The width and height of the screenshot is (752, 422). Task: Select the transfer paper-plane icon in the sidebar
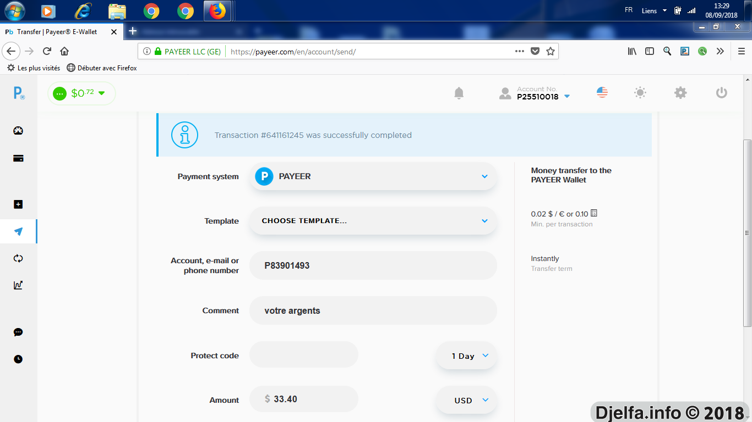(18, 231)
